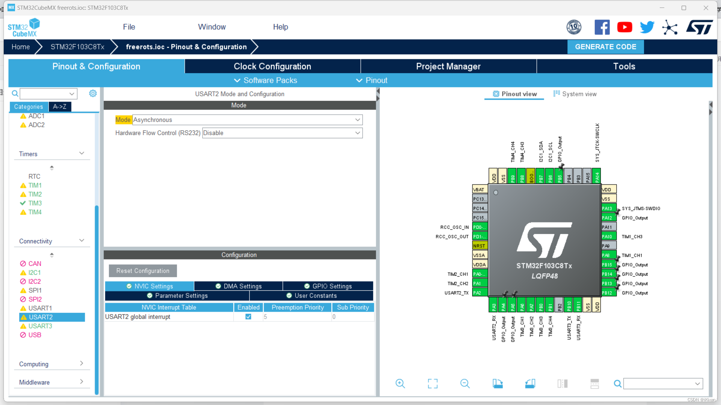The image size is (721, 405).
Task: Open the Window menu
Action: (211, 27)
